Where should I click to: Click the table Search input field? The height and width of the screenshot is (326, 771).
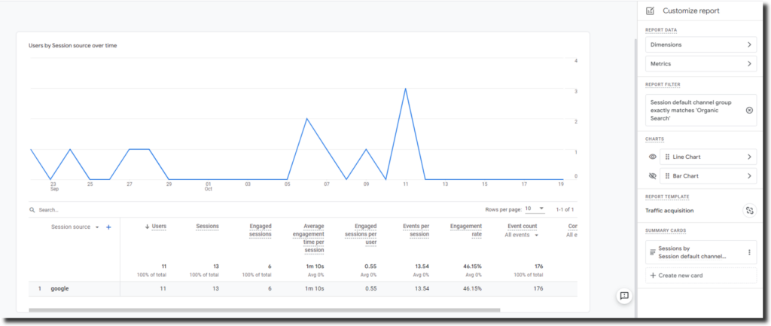113,210
